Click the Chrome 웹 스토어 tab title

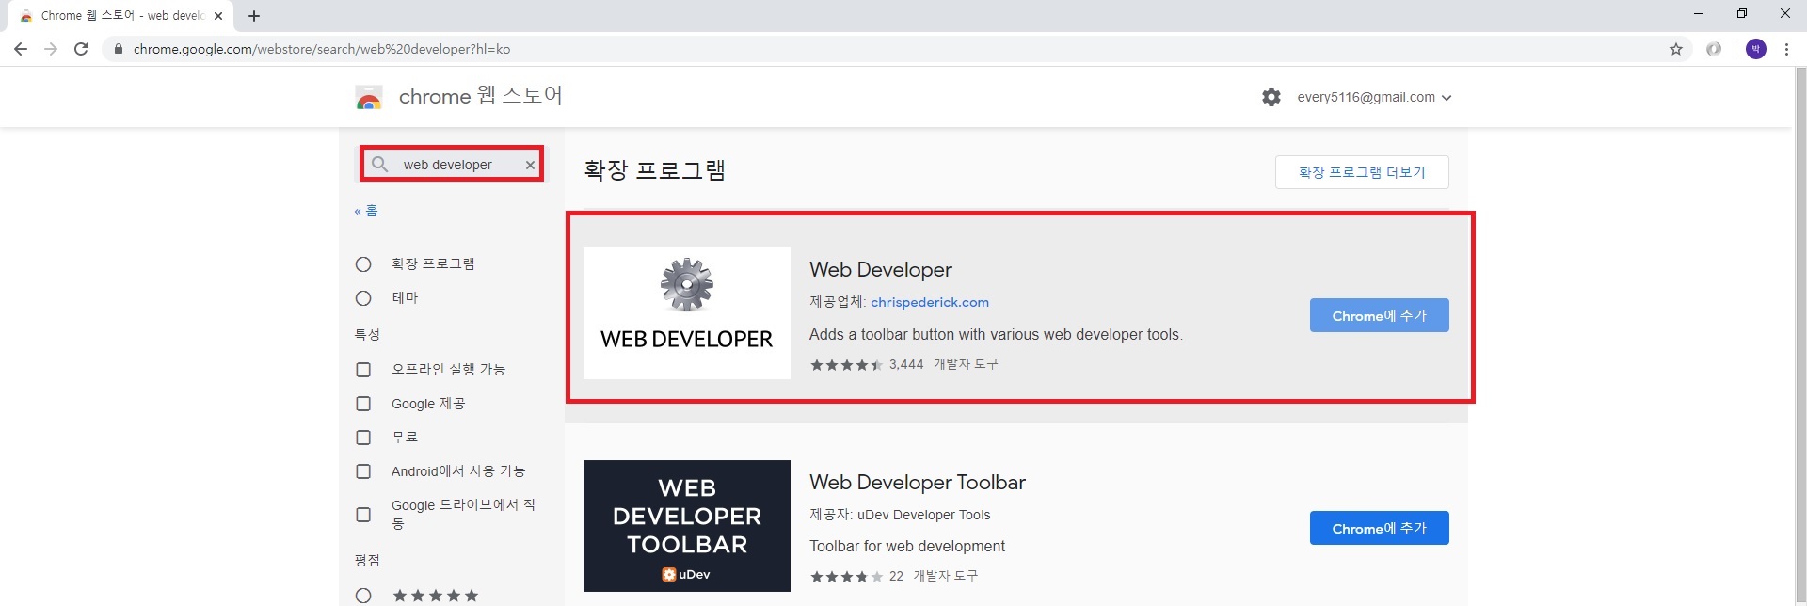click(x=122, y=16)
